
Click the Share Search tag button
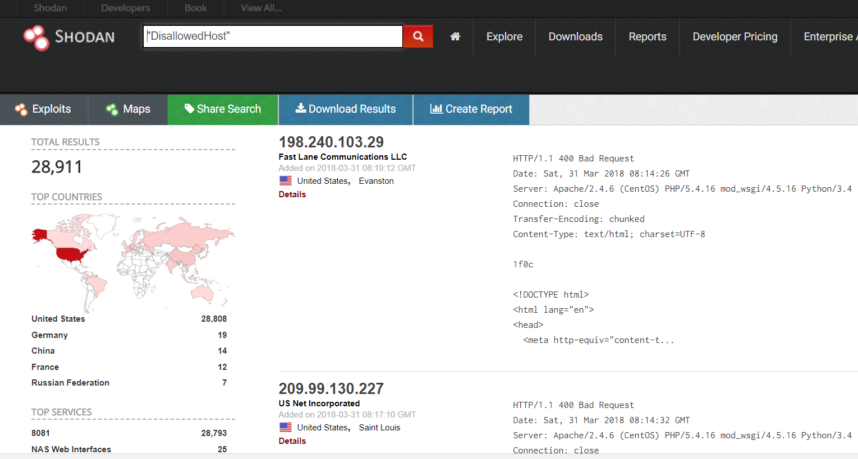(223, 109)
